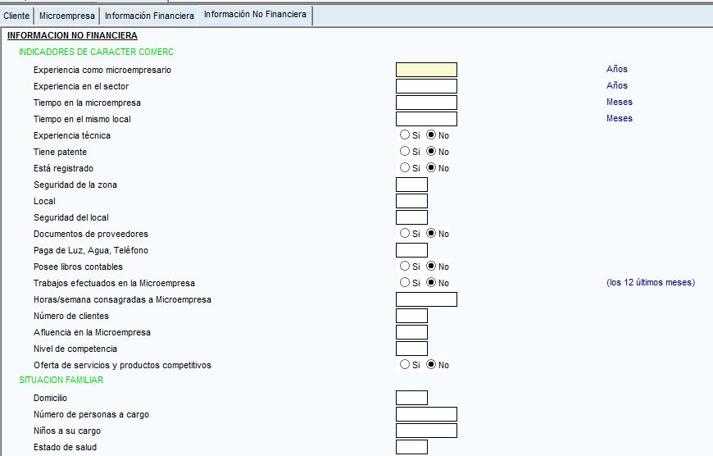Click the Tiempo en la microempresa input
The width and height of the screenshot is (713, 456).
pyautogui.click(x=426, y=103)
